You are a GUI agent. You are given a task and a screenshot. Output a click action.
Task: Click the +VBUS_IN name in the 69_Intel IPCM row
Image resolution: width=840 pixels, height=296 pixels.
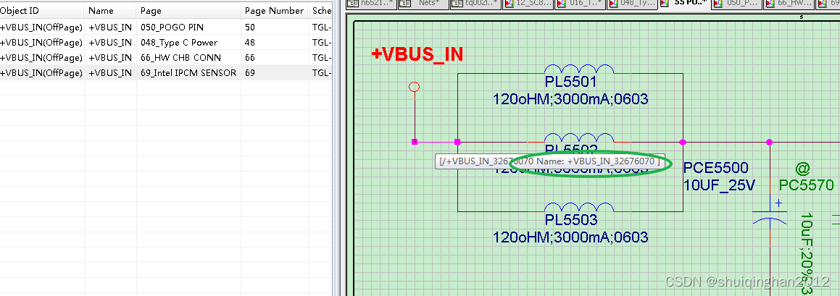click(x=110, y=73)
